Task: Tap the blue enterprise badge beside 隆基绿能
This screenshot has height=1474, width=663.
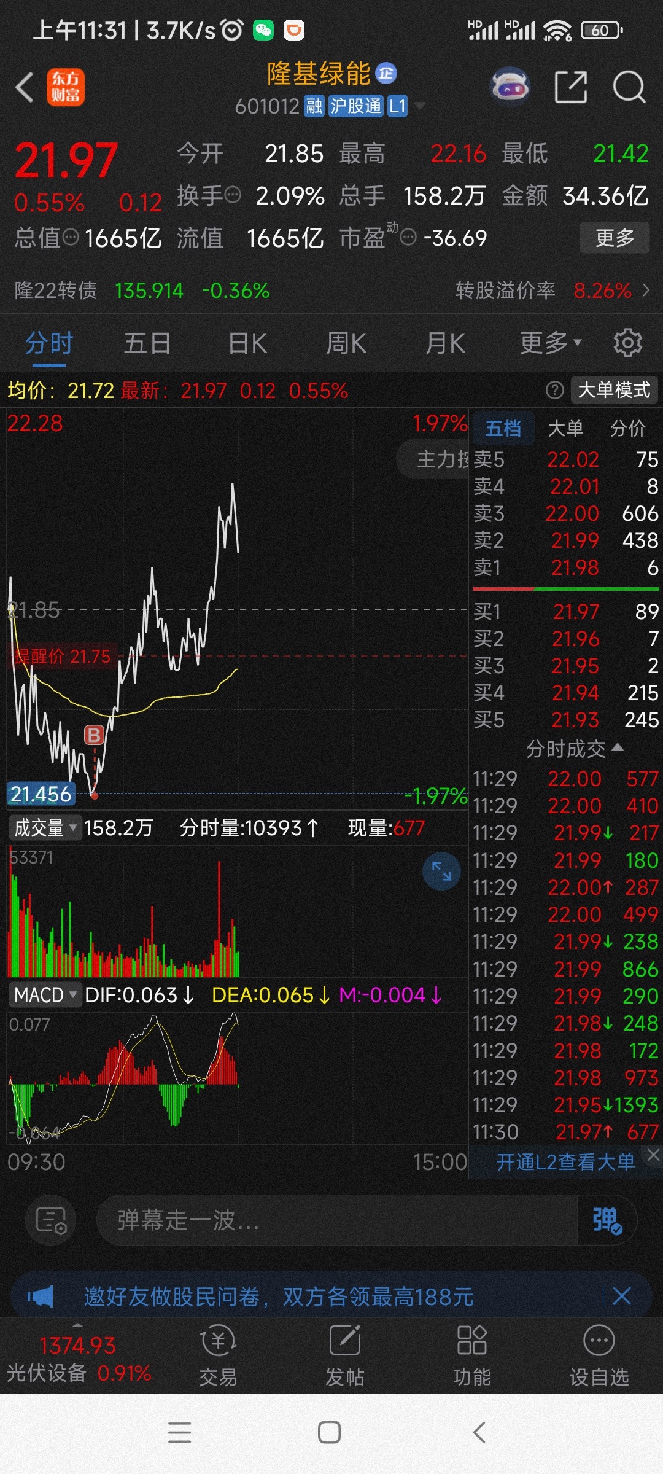Action: coord(386,74)
